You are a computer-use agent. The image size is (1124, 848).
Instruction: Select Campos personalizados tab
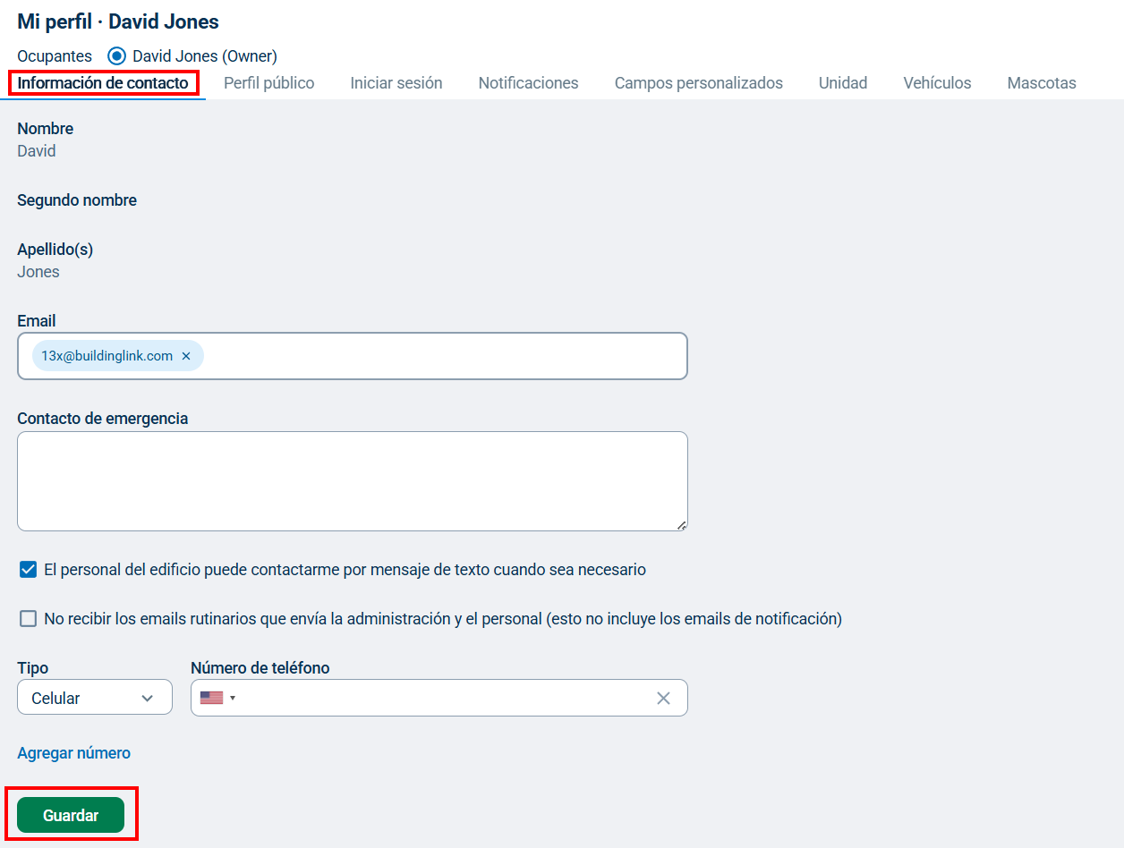[x=699, y=83]
